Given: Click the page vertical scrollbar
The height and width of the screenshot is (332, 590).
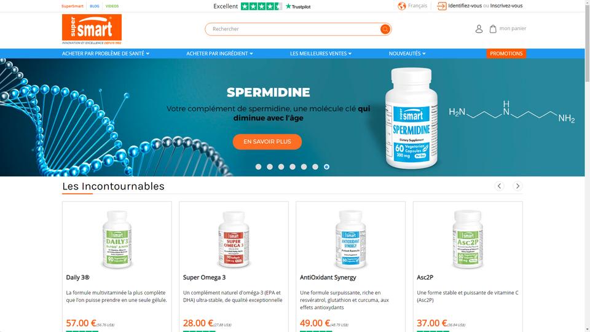Looking at the screenshot, I should (587, 166).
